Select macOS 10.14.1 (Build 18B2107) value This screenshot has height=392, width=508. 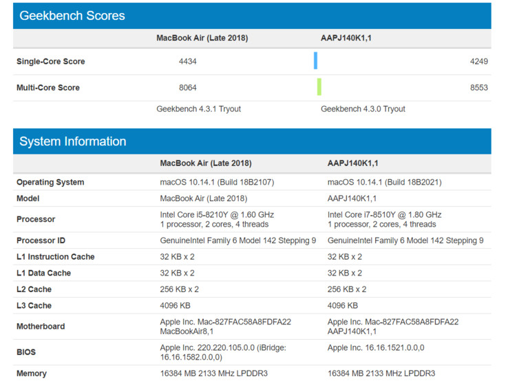coord(217,182)
